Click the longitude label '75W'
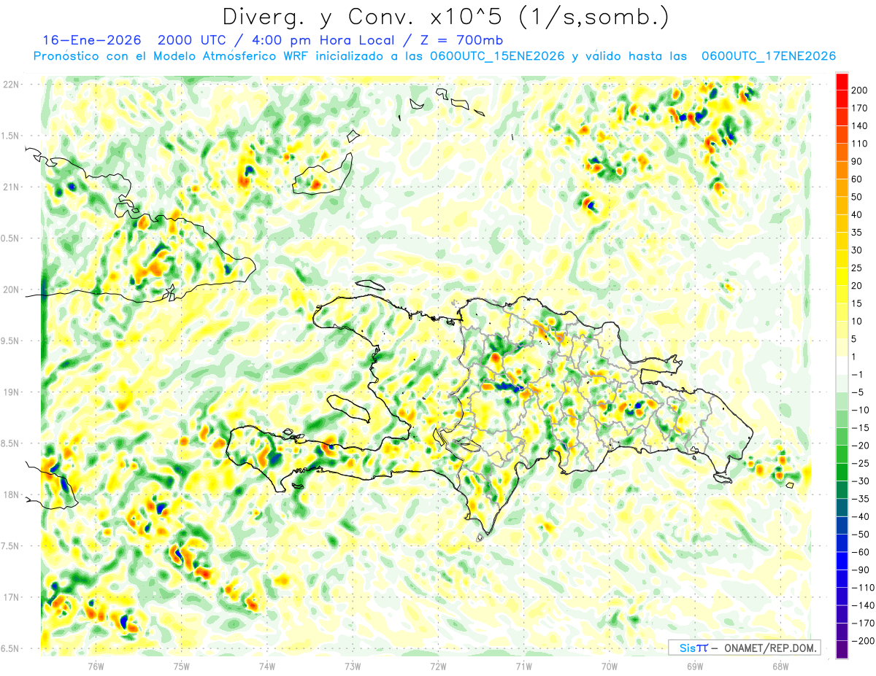The width and height of the screenshot is (876, 676). click(x=182, y=667)
